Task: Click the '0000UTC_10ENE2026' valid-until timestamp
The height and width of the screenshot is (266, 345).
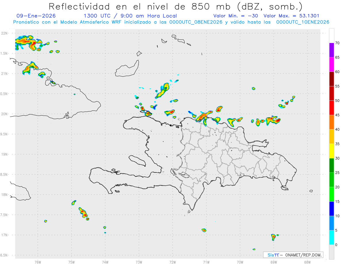Action: pos(303,22)
